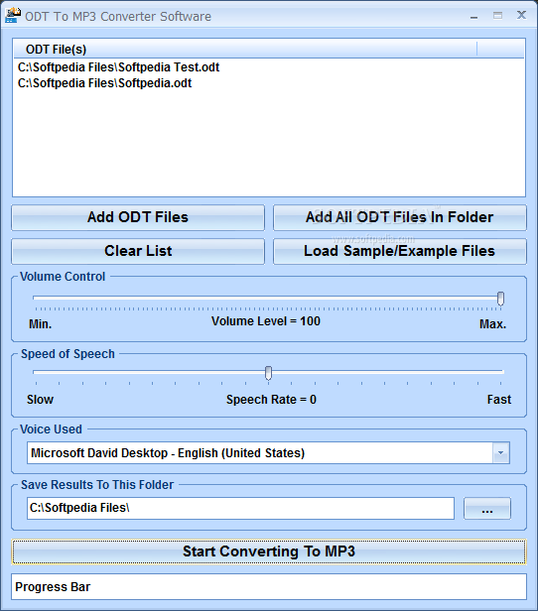The width and height of the screenshot is (538, 611).
Task: Click the Microsoft David Desktop voice text
Action: (168, 452)
